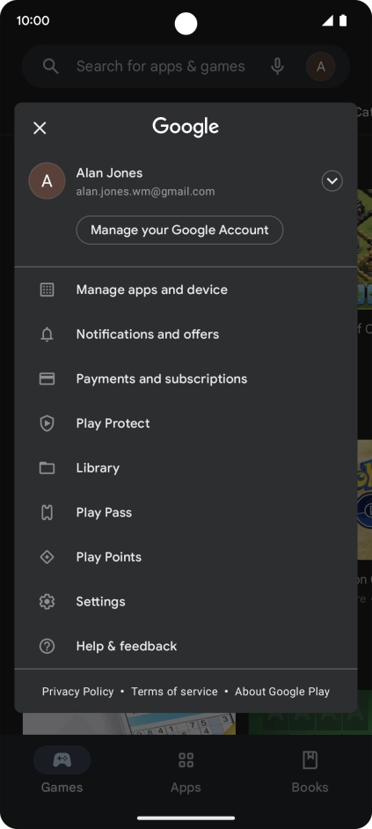The image size is (372, 829).
Task: Open Payments and subscriptions card icon
Action: (47, 379)
